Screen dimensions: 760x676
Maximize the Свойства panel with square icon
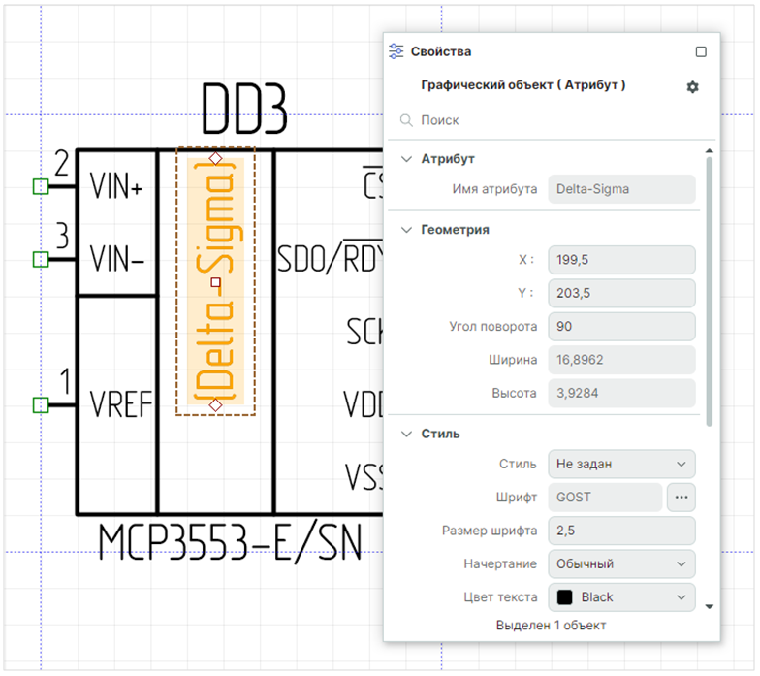click(701, 52)
